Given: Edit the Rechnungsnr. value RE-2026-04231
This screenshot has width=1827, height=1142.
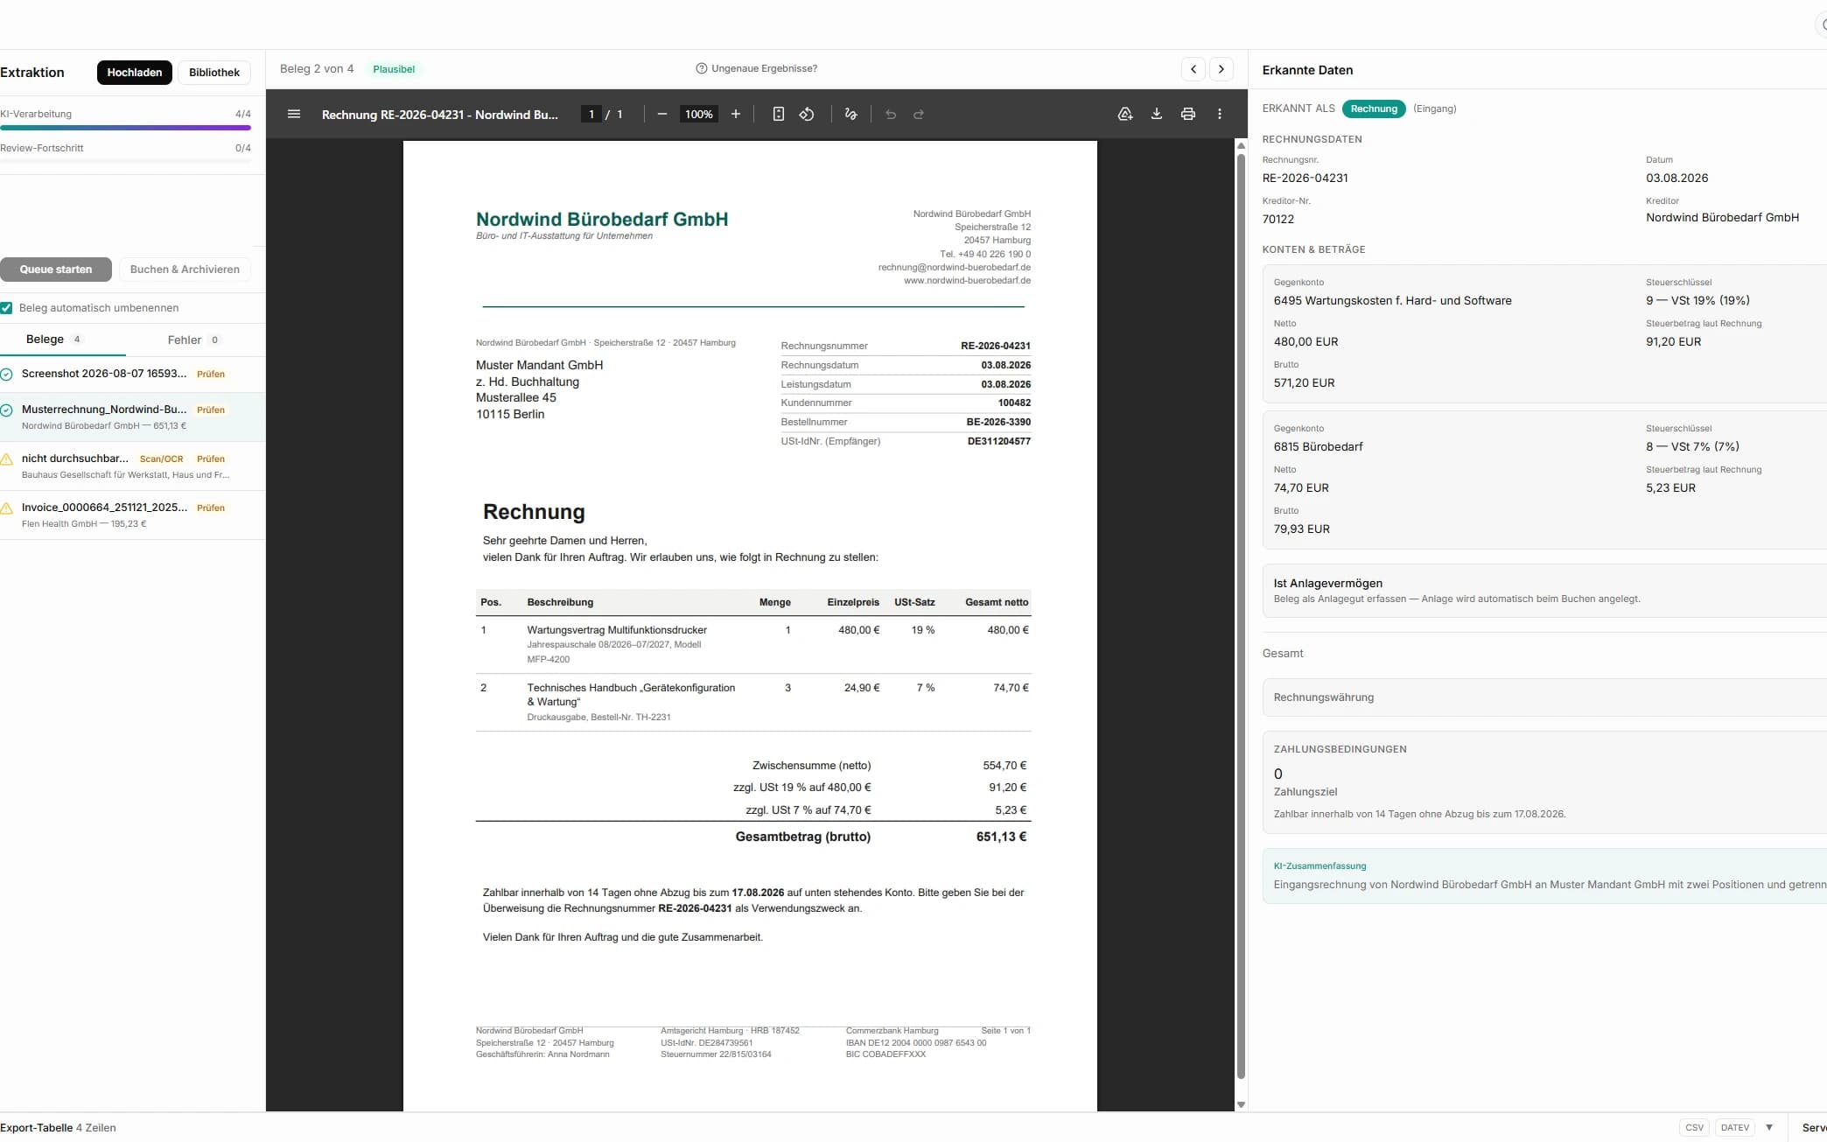Looking at the screenshot, I should (x=1305, y=178).
